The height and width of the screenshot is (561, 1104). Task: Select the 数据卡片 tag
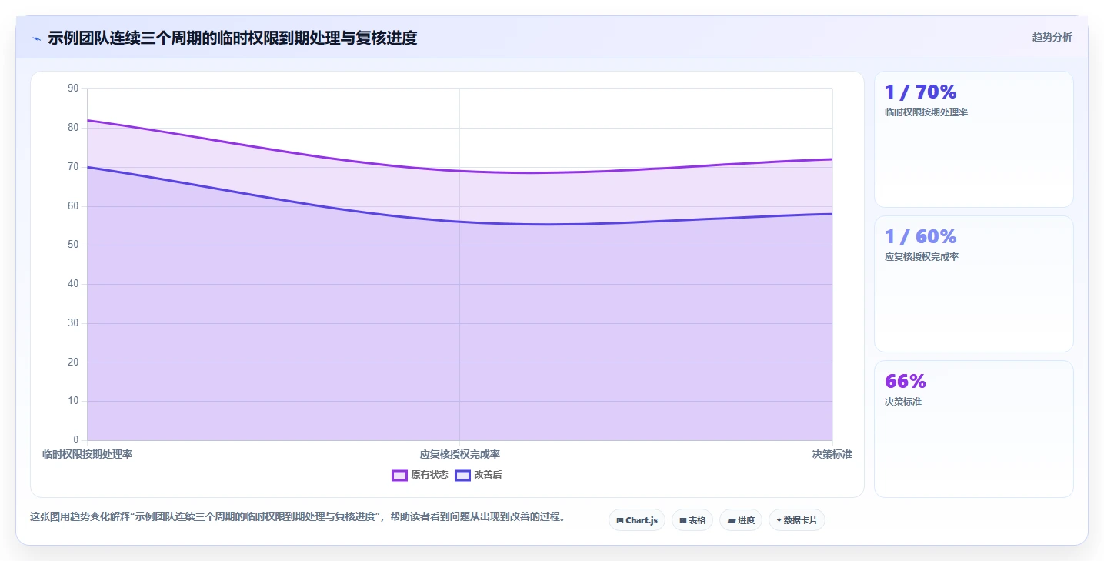(797, 520)
